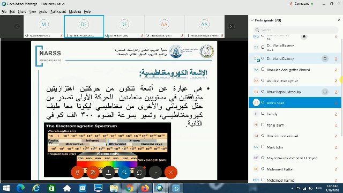343x193 pixels.
Task: End the meeting with the red X button
Action: point(171,173)
